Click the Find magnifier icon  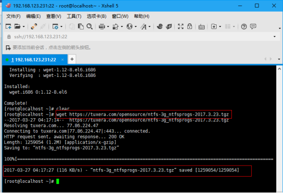click(89, 26)
